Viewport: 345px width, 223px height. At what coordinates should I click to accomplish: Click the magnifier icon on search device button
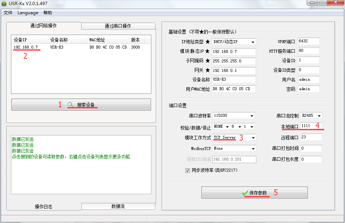click(x=71, y=105)
